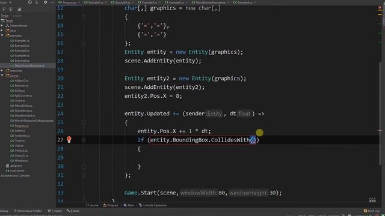385x216 pixels.
Task: Expand the Dependencies node
Action: tap(2, 25)
